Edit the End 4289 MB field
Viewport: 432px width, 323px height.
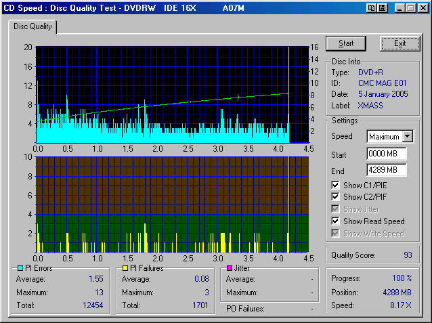tap(387, 170)
